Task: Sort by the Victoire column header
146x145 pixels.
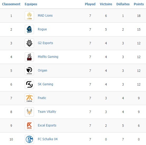Action: 106,4
